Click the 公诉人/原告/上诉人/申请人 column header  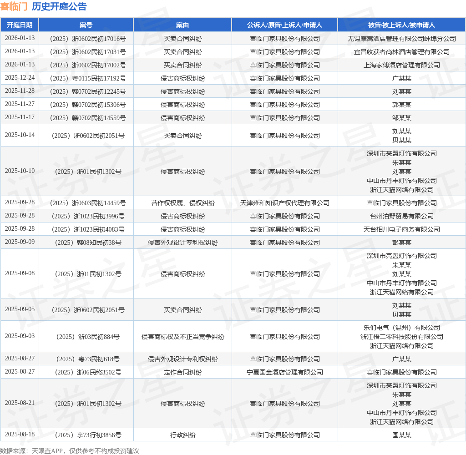point(284,25)
